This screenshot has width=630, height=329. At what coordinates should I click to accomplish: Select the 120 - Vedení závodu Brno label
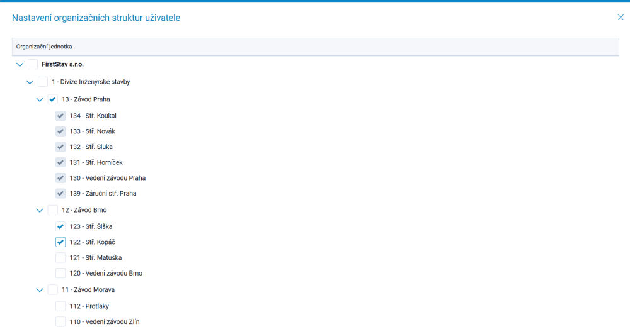coord(106,273)
